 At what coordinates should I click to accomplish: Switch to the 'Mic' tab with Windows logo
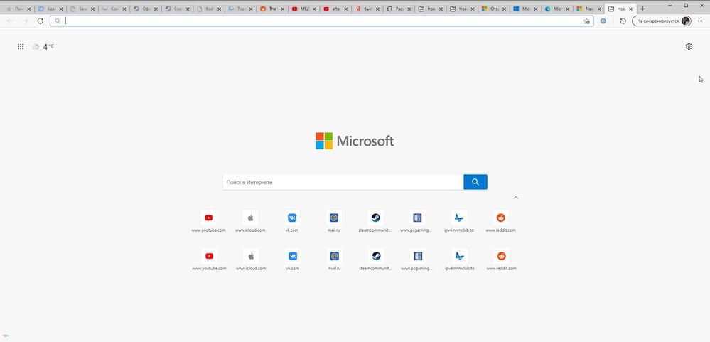(525, 9)
